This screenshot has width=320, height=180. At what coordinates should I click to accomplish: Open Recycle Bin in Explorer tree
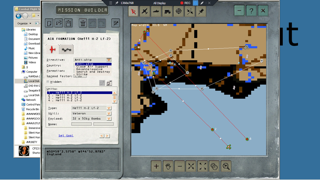(x=30, y=109)
